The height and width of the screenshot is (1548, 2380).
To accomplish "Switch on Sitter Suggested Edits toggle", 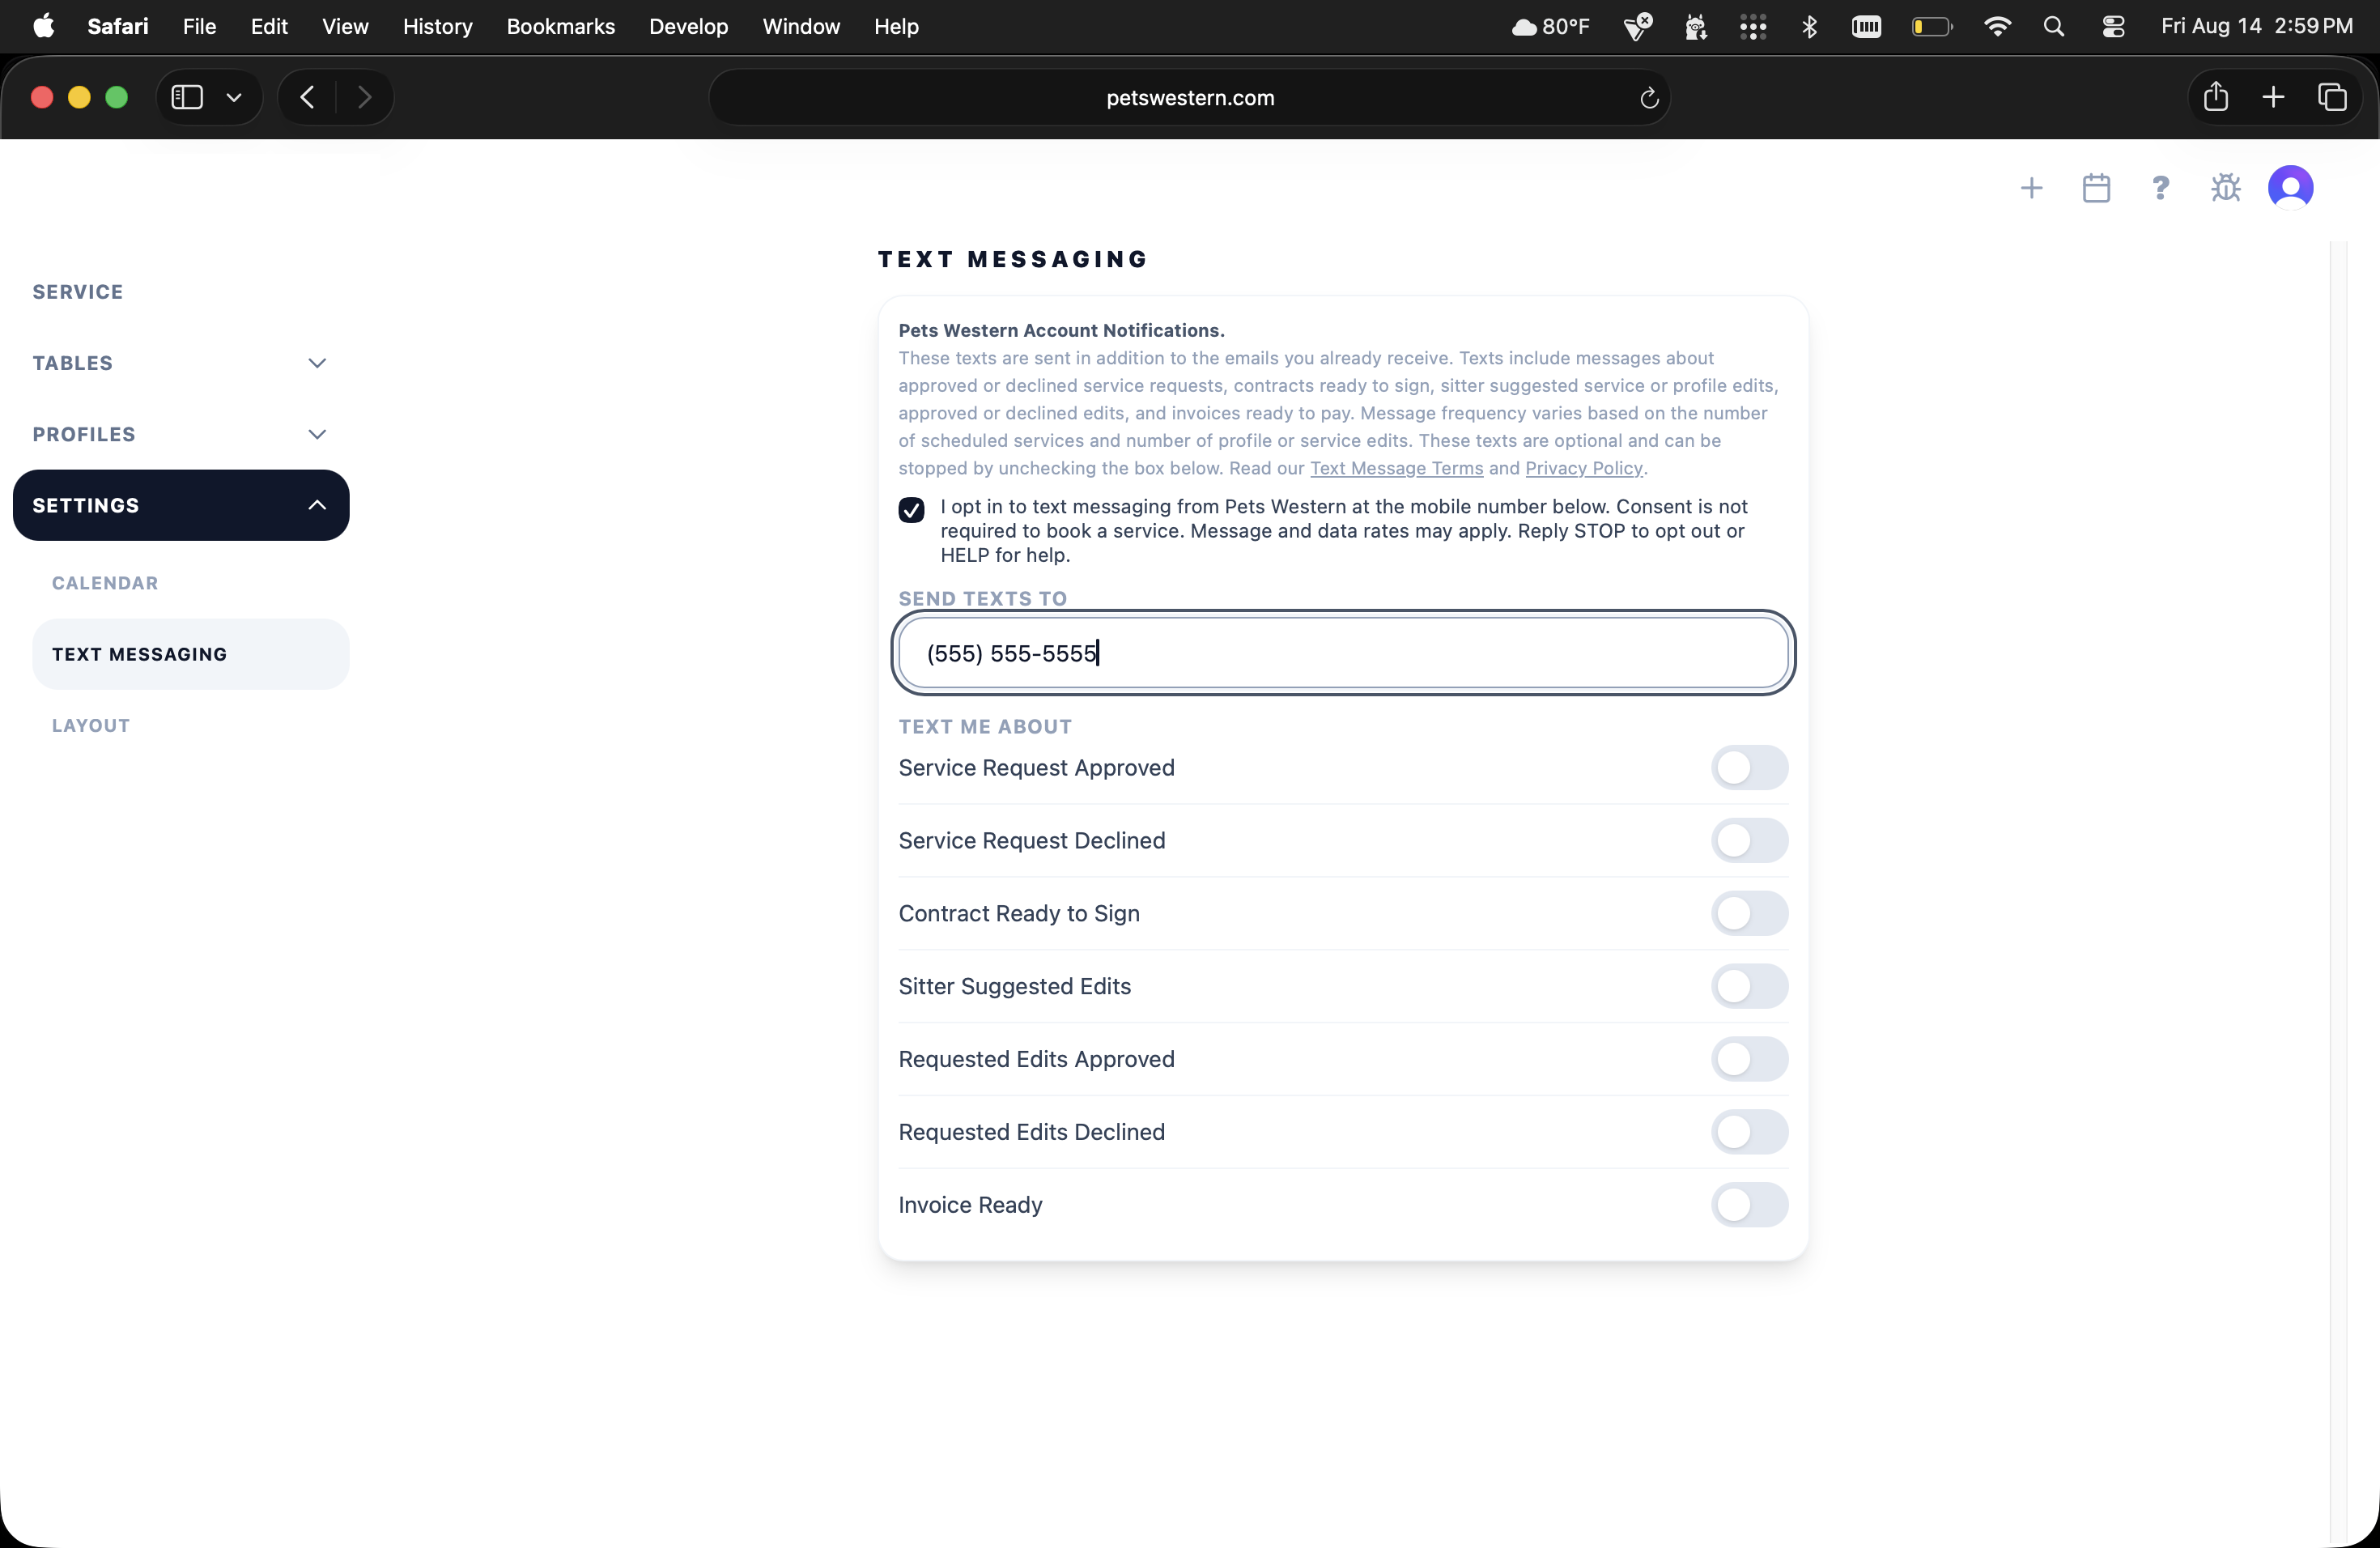I will click(x=1749, y=986).
